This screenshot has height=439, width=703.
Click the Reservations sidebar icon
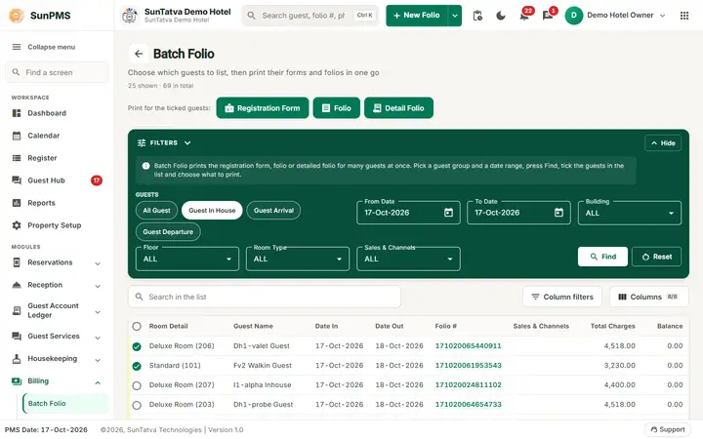coord(17,262)
